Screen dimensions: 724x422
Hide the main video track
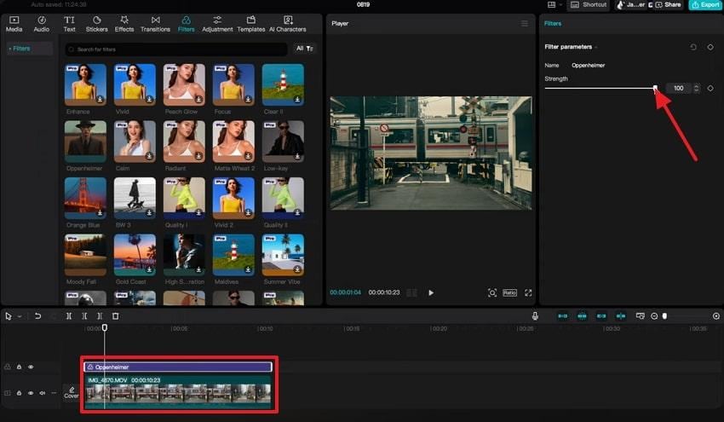tap(31, 393)
